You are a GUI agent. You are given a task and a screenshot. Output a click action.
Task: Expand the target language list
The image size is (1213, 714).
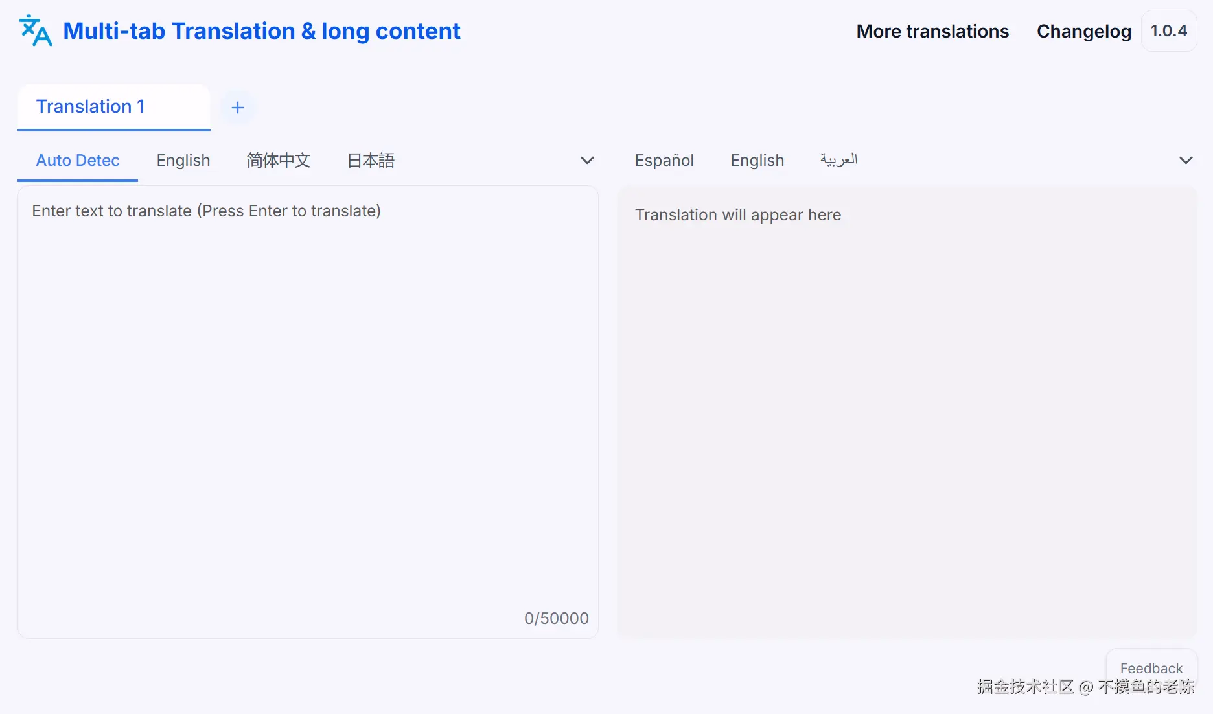tap(1186, 160)
